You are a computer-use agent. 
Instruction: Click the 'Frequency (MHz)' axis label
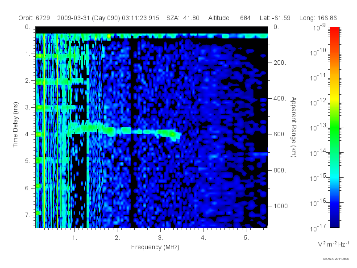155,247
